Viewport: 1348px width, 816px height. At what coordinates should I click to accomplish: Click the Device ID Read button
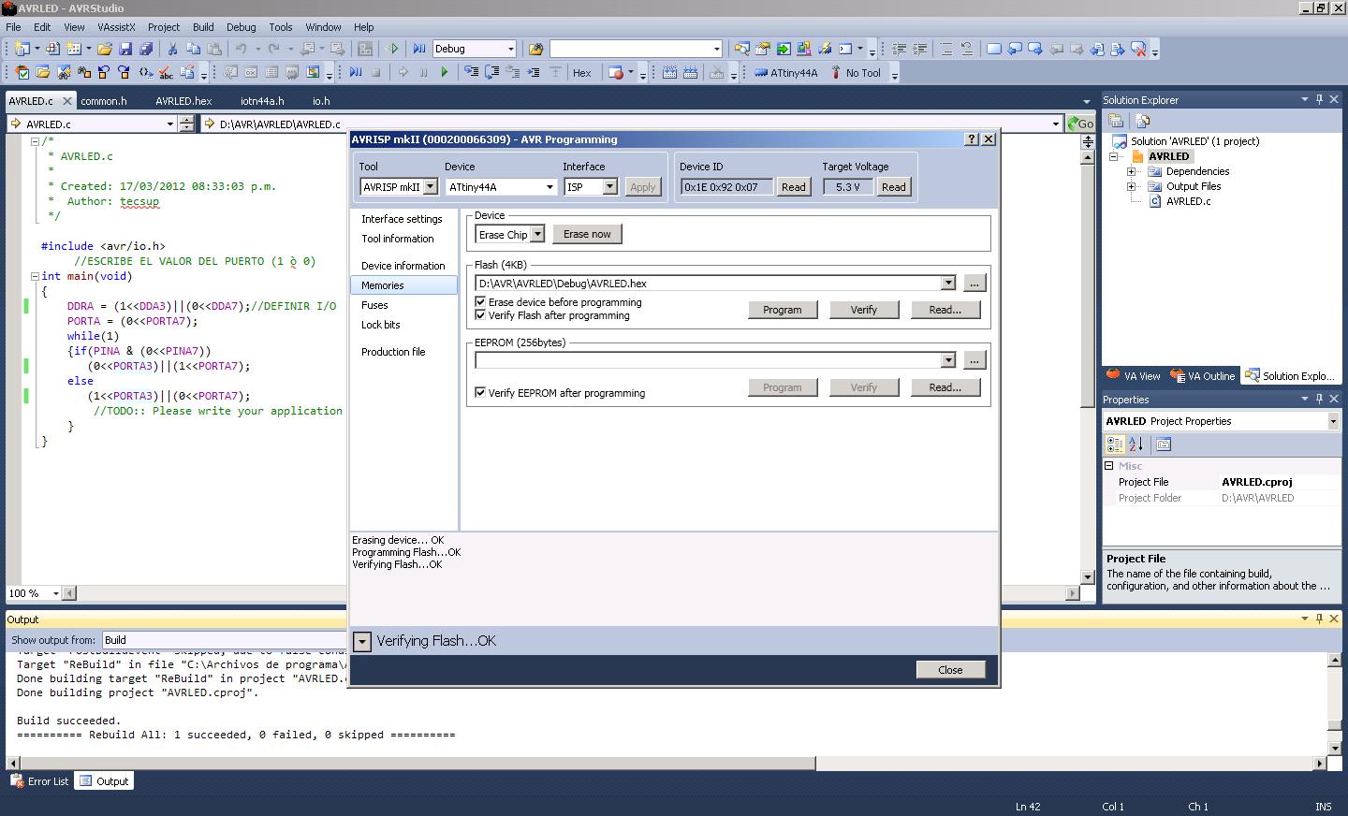click(794, 187)
